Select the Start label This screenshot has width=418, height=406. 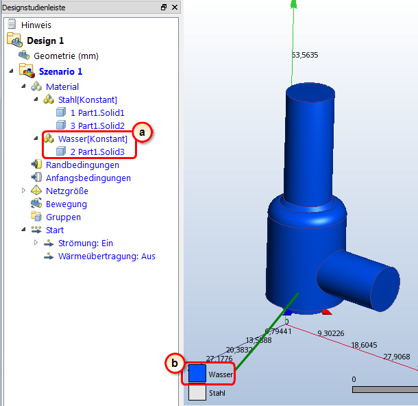pyautogui.click(x=55, y=230)
